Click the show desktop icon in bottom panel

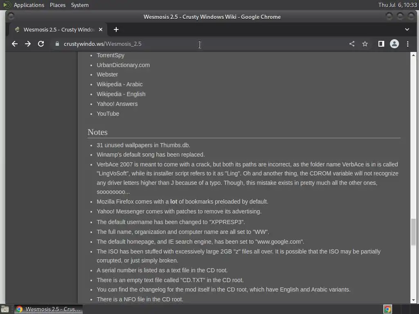click(5, 309)
